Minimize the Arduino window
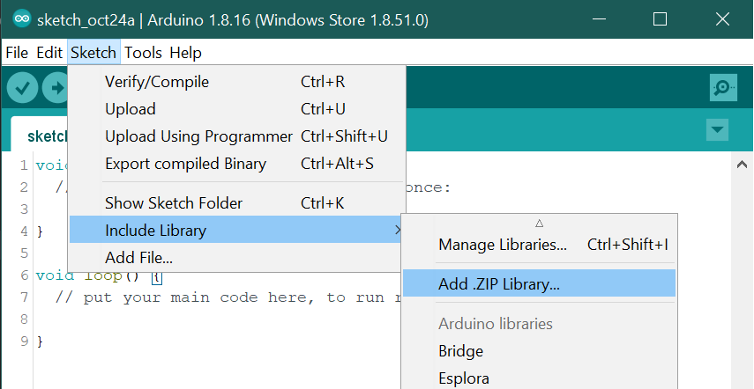 (599, 19)
